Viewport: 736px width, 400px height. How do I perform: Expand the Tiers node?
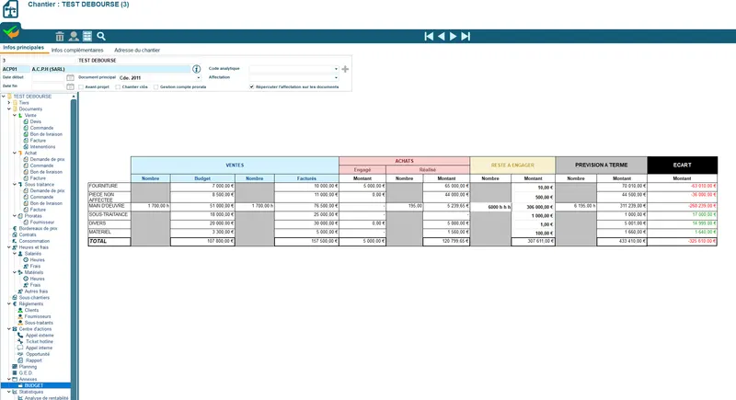pyautogui.click(x=9, y=103)
